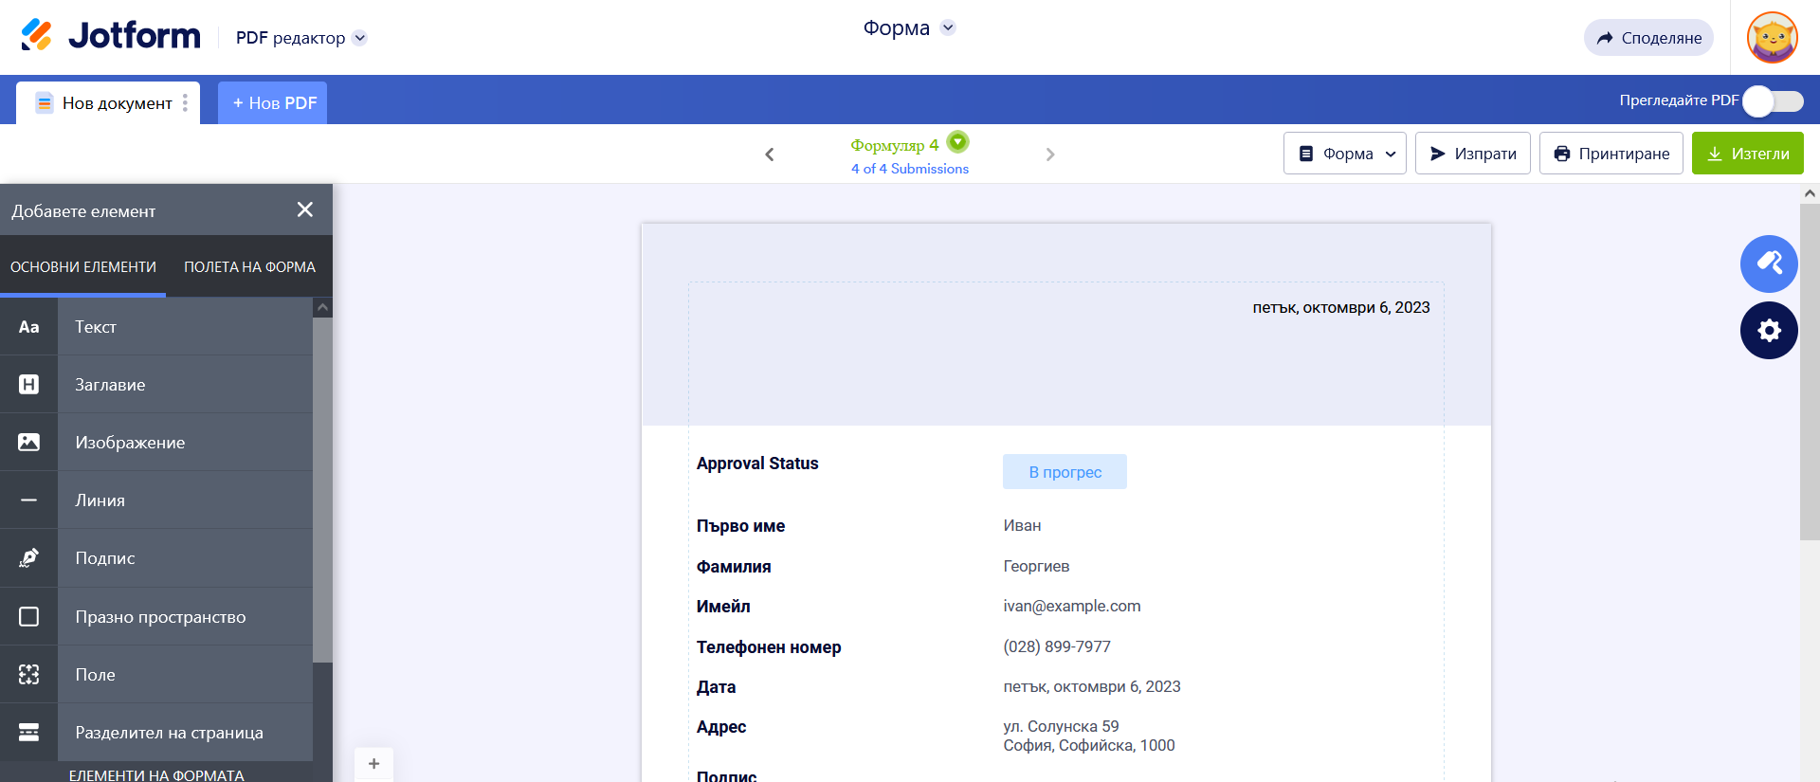Close the Добавете елемент panel

tap(304, 209)
